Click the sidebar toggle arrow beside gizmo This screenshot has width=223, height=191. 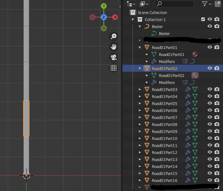pyautogui.click(x=120, y=7)
